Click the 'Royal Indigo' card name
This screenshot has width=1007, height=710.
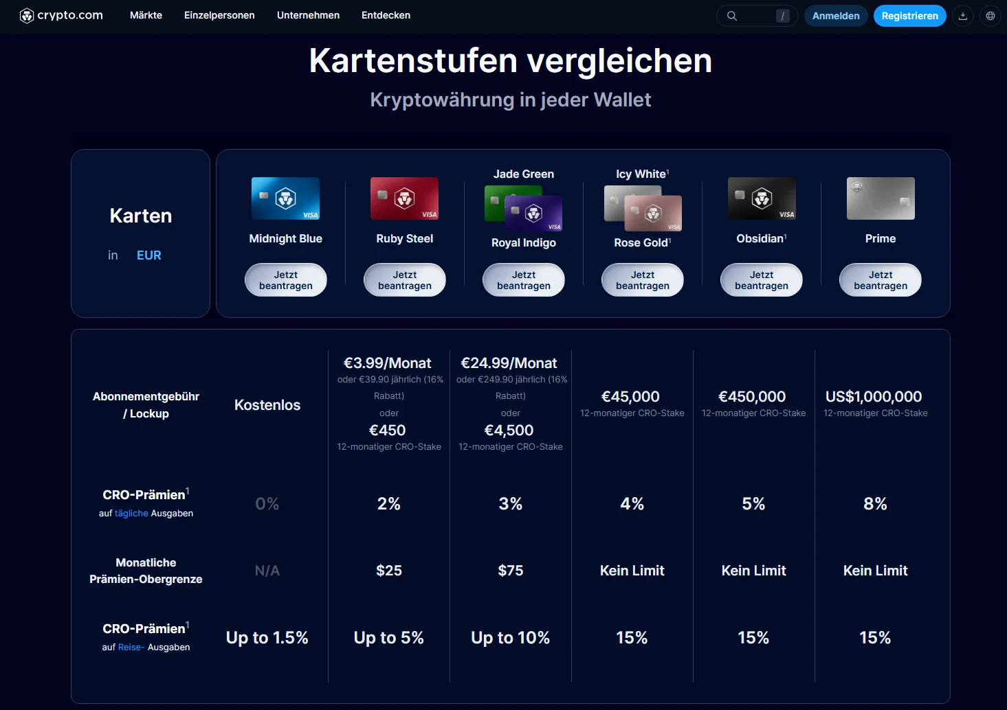coord(524,242)
